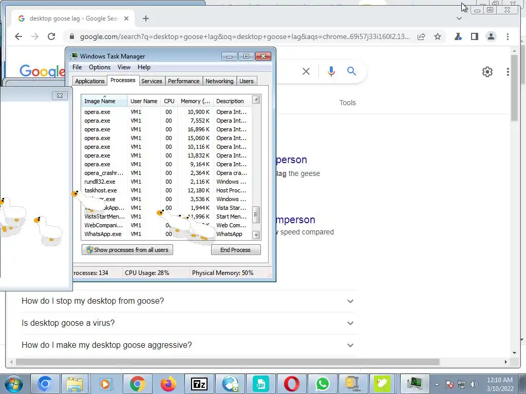The image size is (526, 394).
Task: Share this page icon in address bar
Action: [421, 36]
